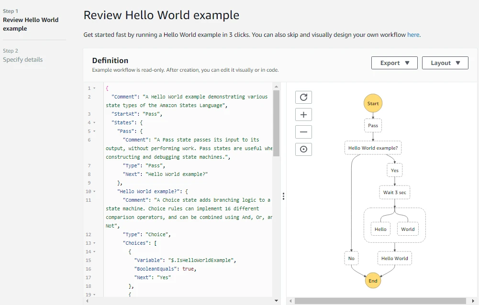This screenshot has height=305, width=479.
Task: Collapse the "States" block fold arrow
Action: pos(94,122)
